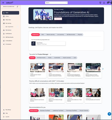Go to Home in the sidebar
112x120 pixels.
click(11, 13)
